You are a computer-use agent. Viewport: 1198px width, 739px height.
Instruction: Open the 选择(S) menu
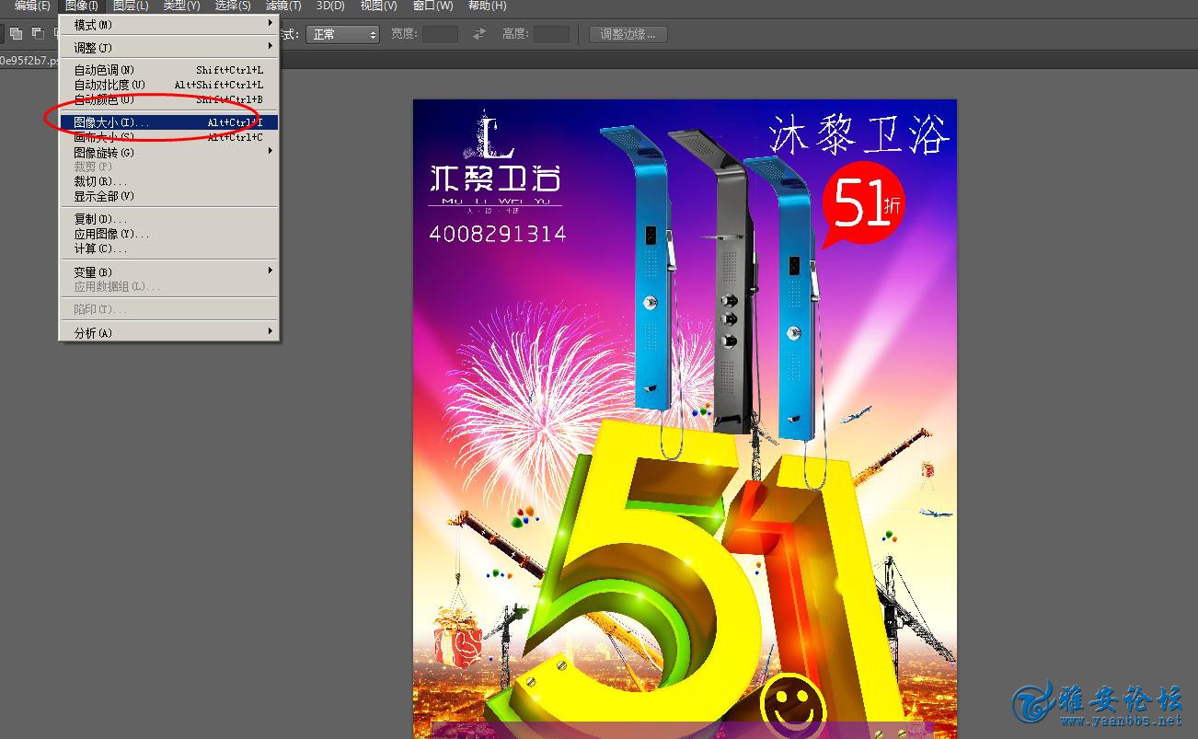(x=233, y=6)
